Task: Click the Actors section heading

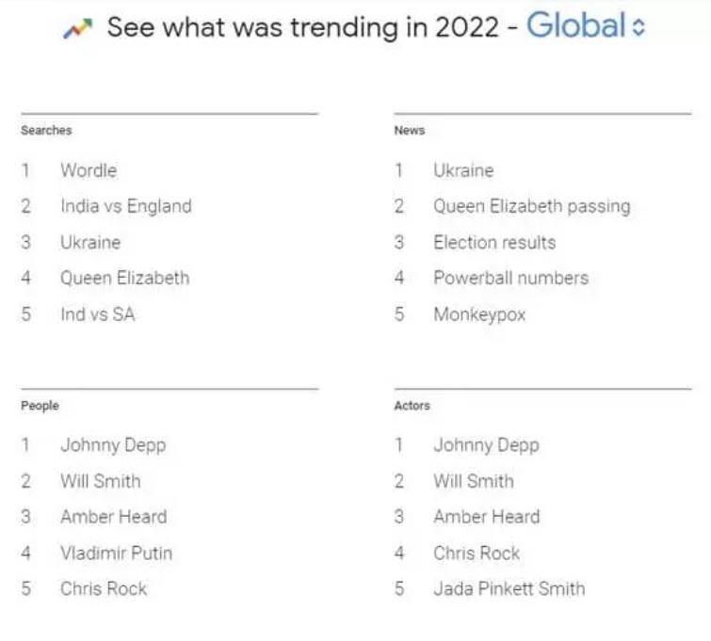Action: 412,406
